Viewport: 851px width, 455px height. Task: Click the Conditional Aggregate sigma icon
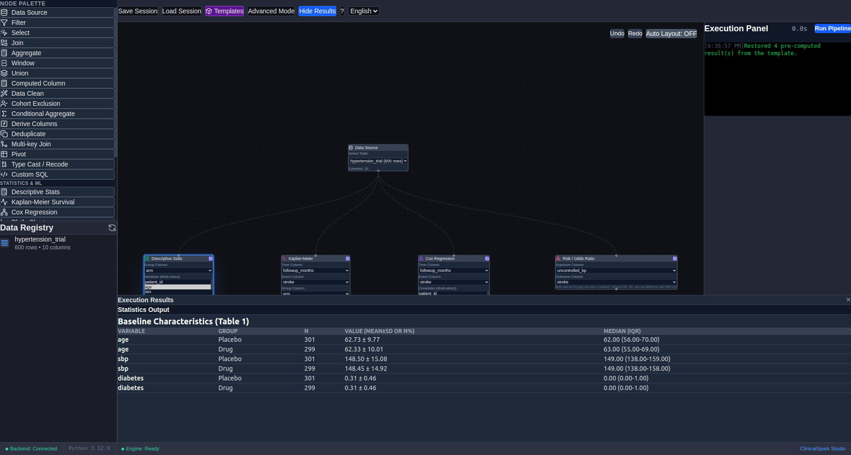pyautogui.click(x=4, y=114)
